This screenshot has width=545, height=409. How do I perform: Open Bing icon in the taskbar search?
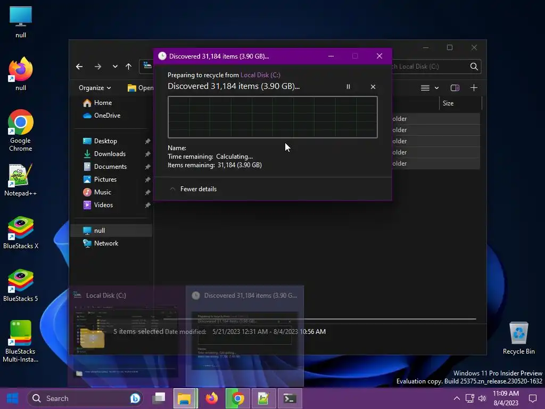click(135, 398)
